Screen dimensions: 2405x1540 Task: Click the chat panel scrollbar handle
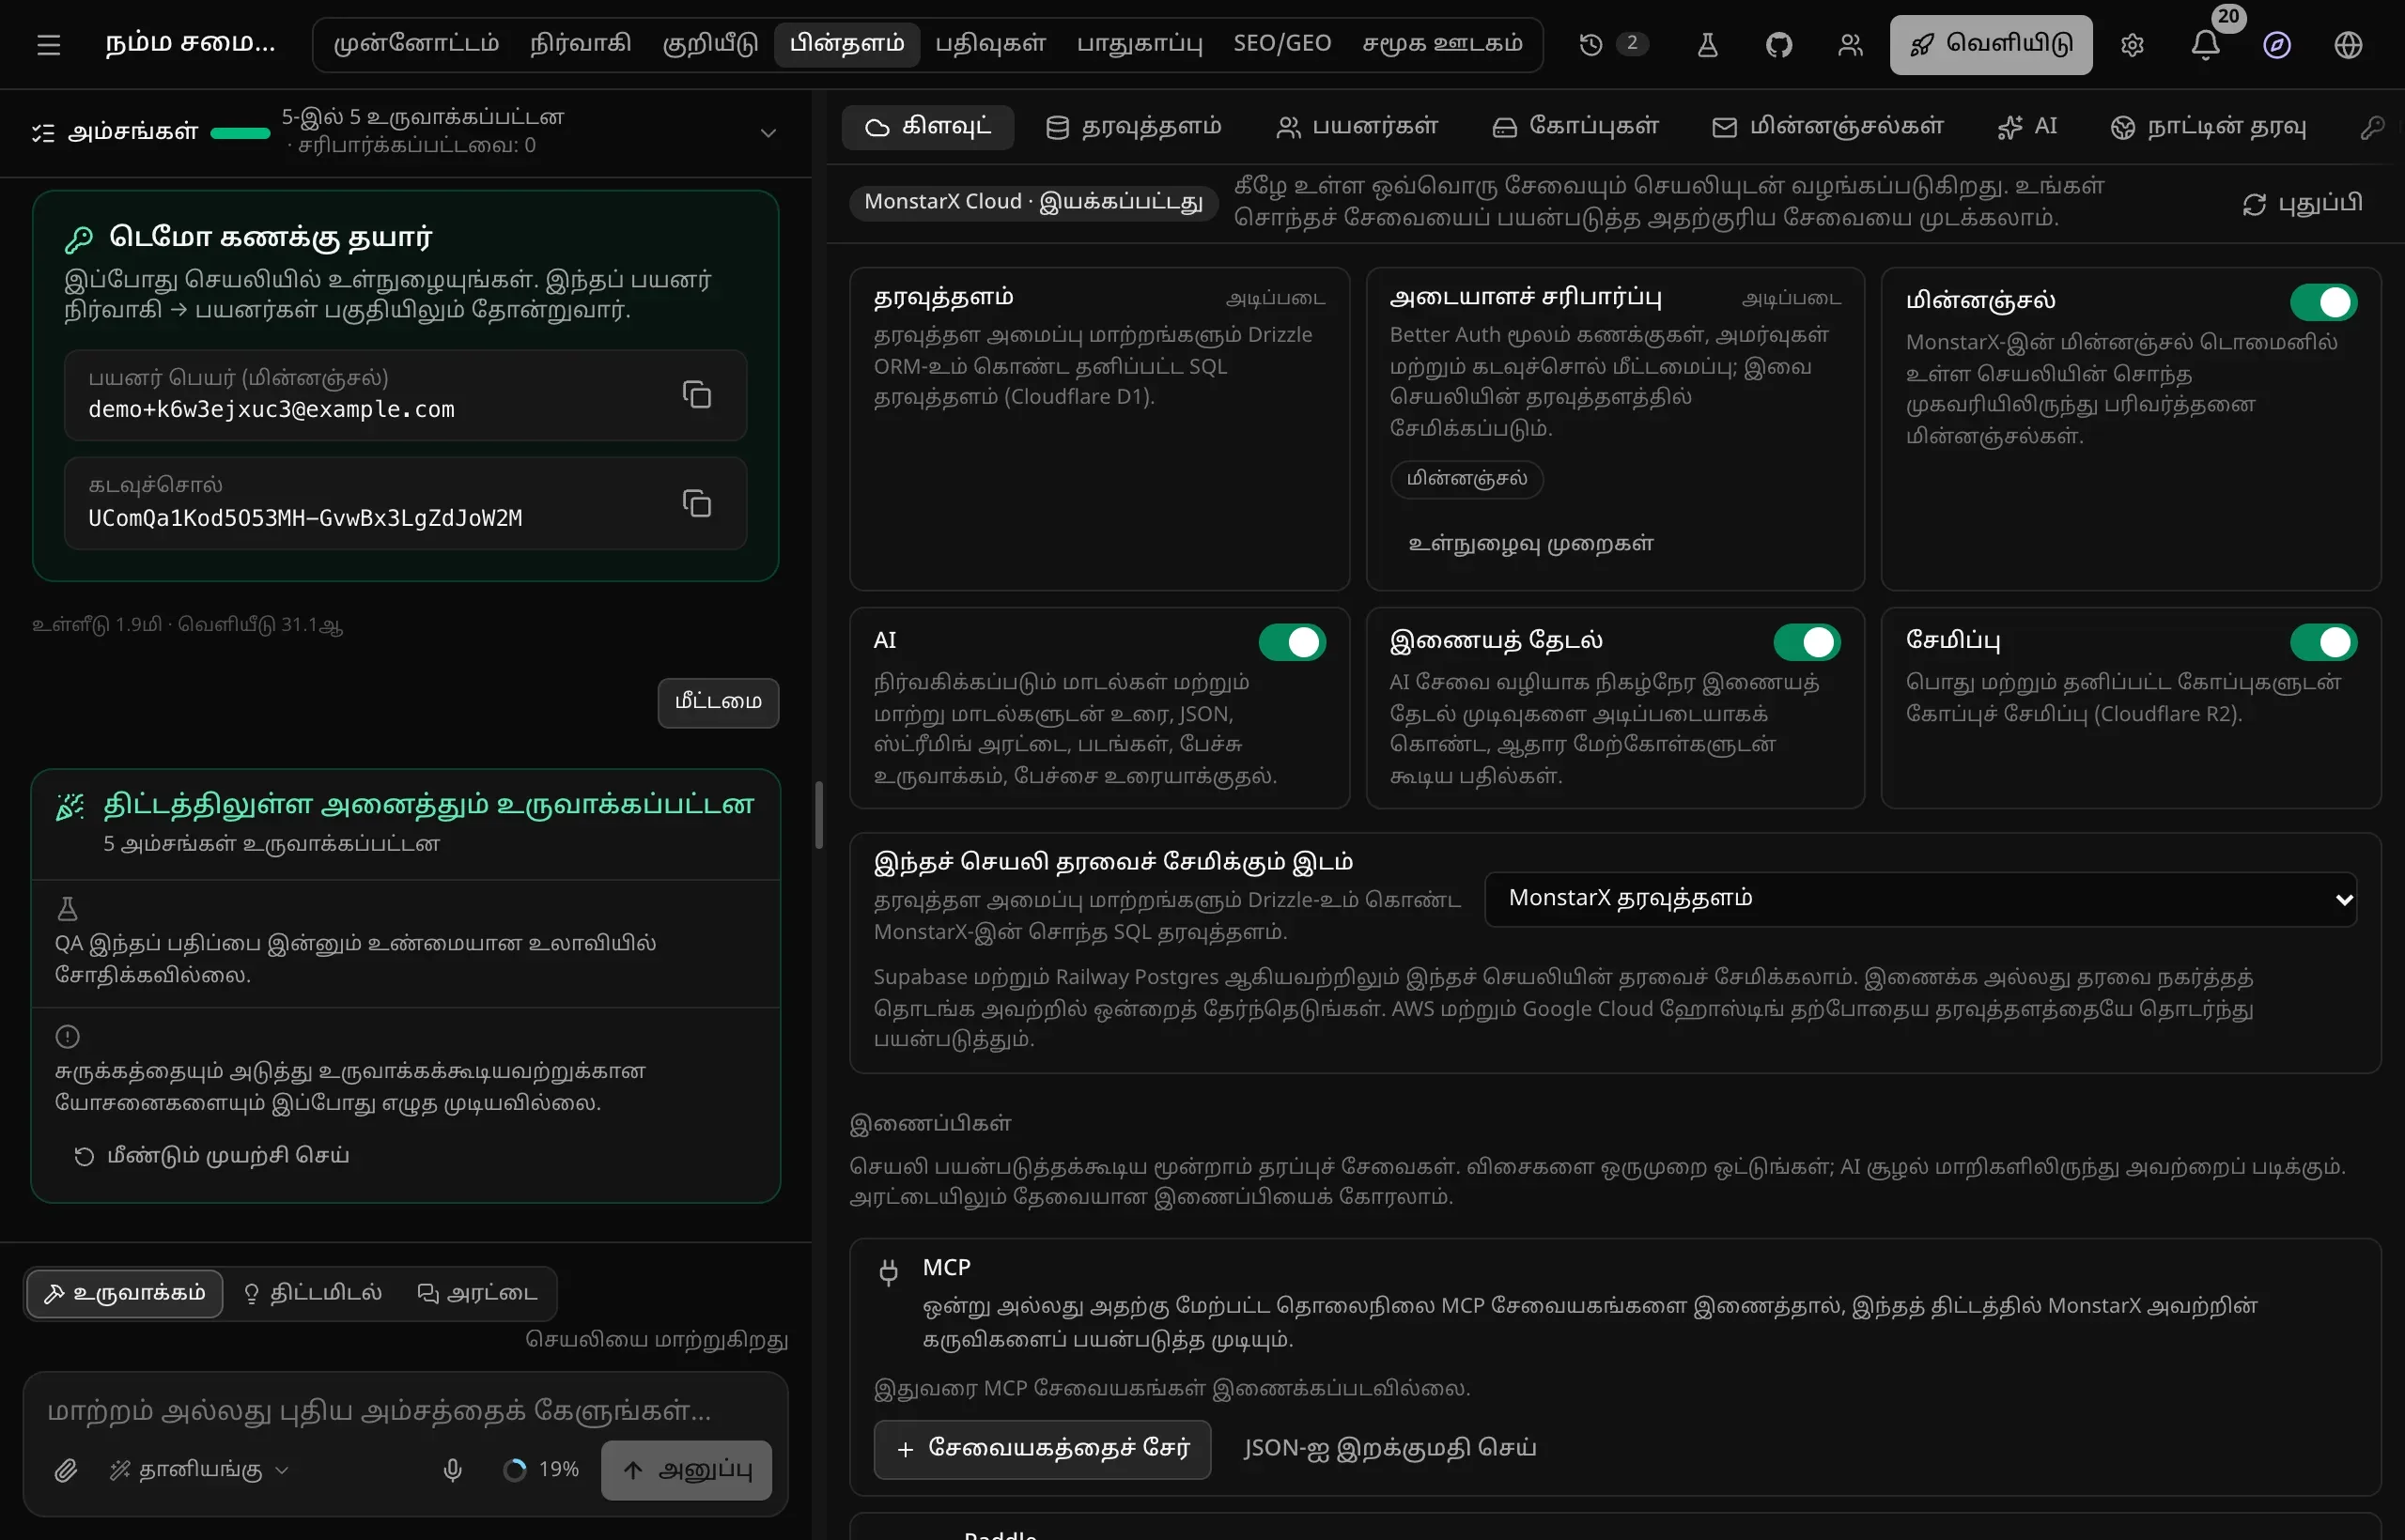pos(818,815)
